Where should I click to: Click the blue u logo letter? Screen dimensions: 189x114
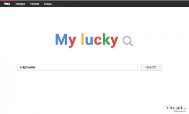coord(89,41)
